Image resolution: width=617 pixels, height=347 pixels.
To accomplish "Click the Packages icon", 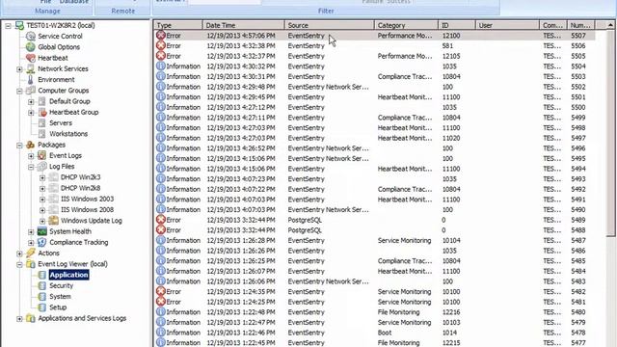I will coord(30,145).
